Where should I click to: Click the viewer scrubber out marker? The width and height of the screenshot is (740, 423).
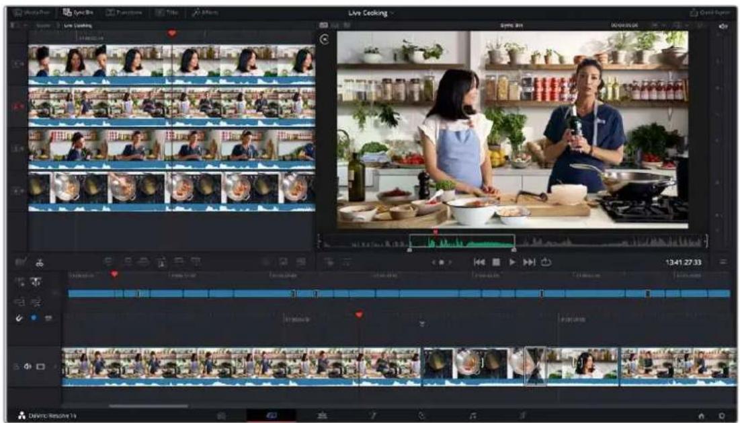[514, 249]
